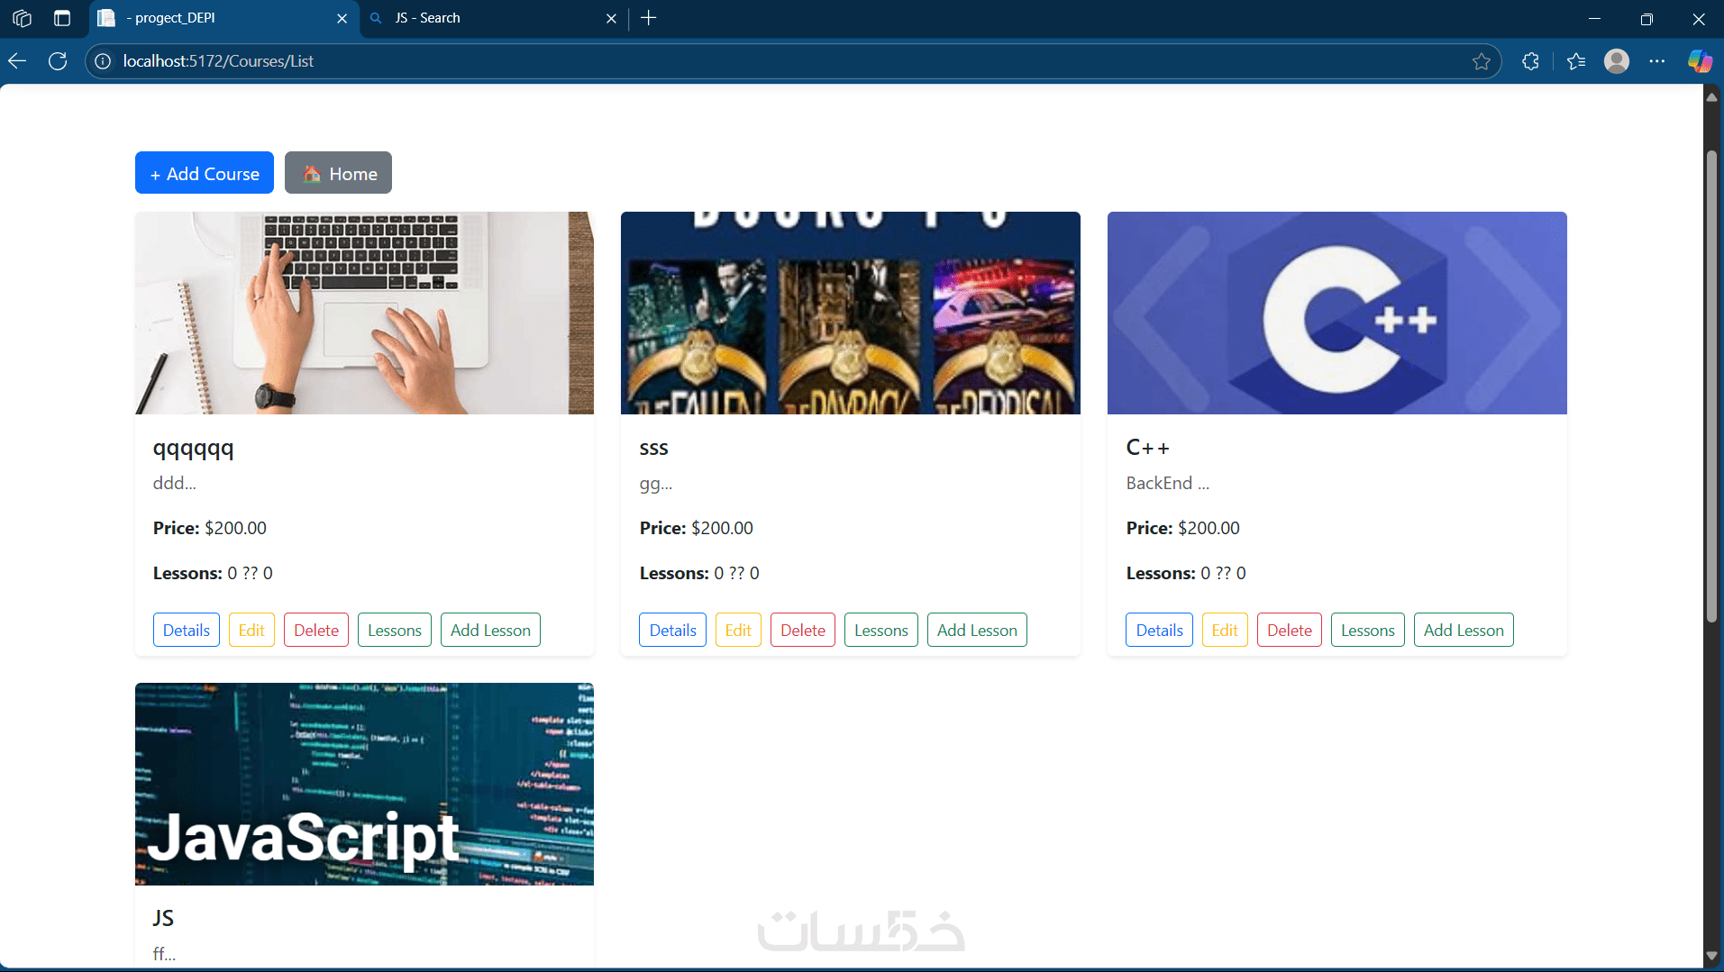
Task: Open tab actions menu
Action: tap(62, 18)
